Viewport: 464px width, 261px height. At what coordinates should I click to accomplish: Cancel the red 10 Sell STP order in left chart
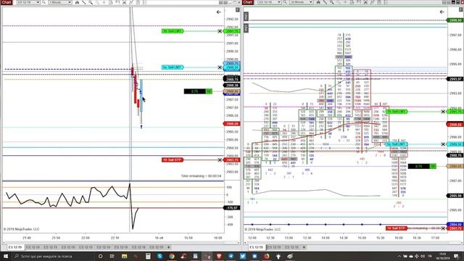point(220,159)
